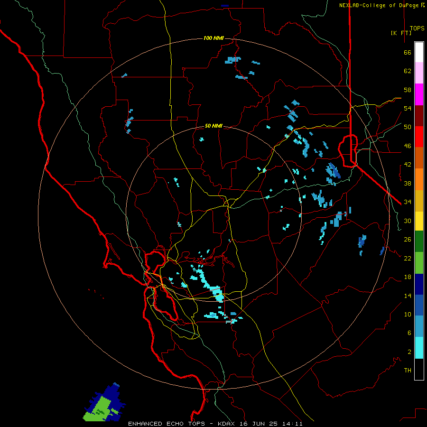
Task: Click the "50" scale value on the colorbar
Action: coord(408,127)
